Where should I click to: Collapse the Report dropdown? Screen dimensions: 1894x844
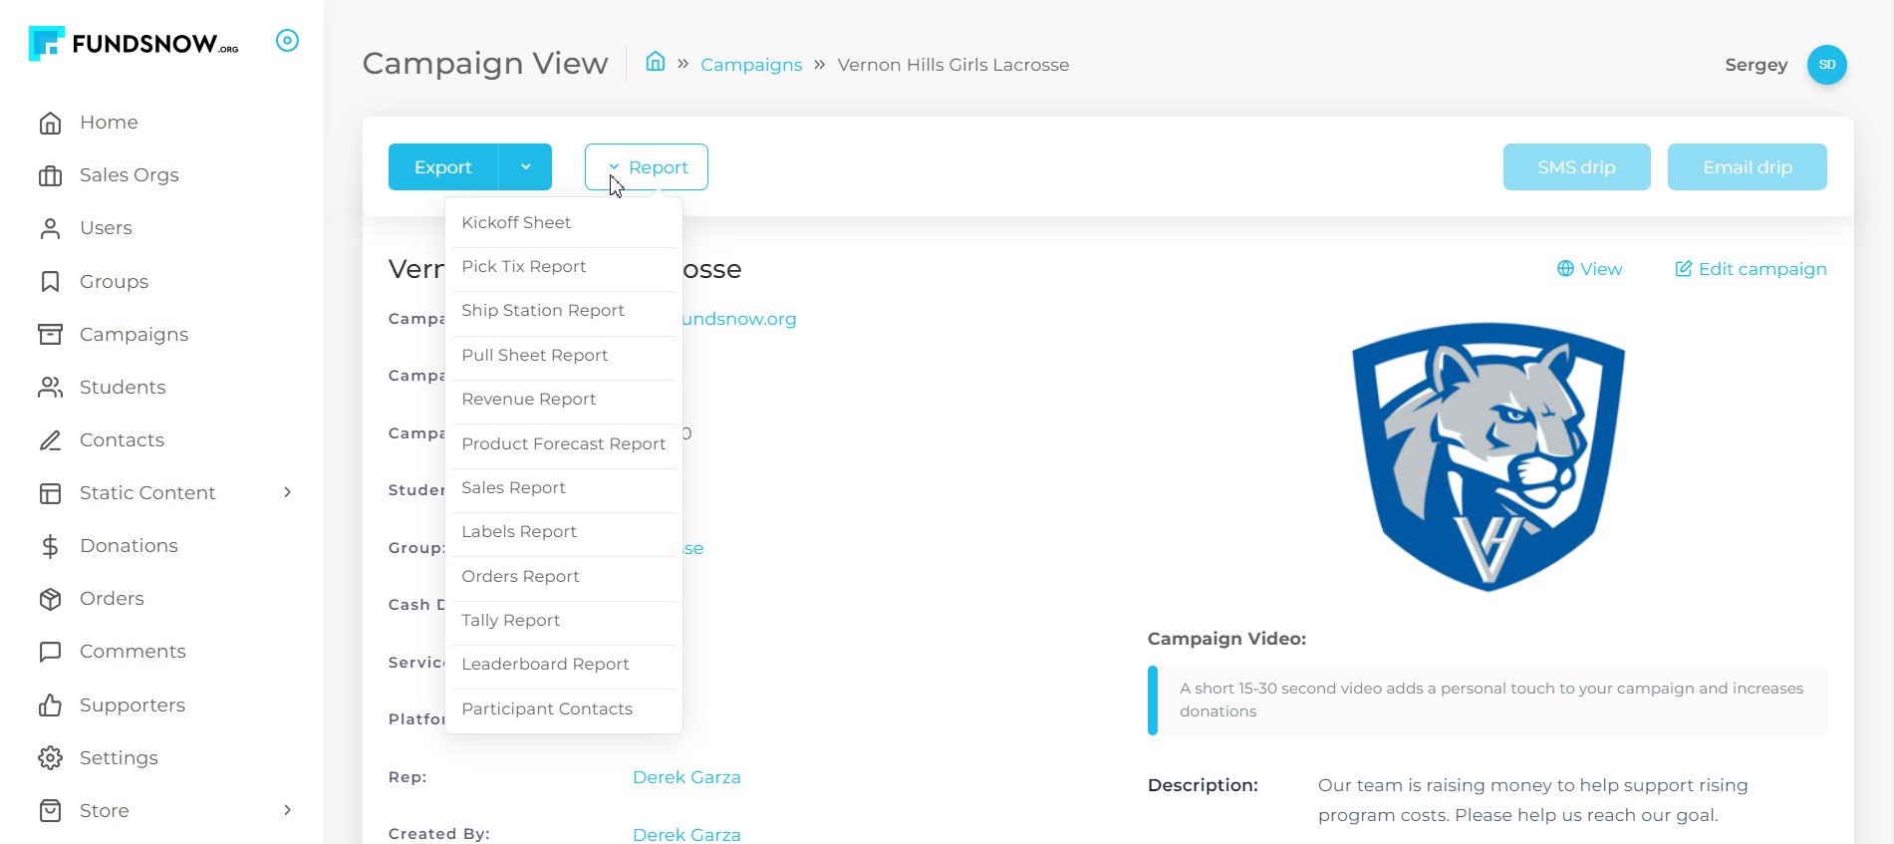point(647,167)
